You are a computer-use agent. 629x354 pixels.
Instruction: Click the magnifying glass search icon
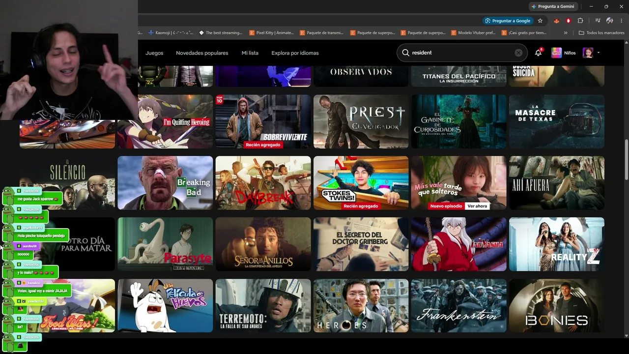405,53
